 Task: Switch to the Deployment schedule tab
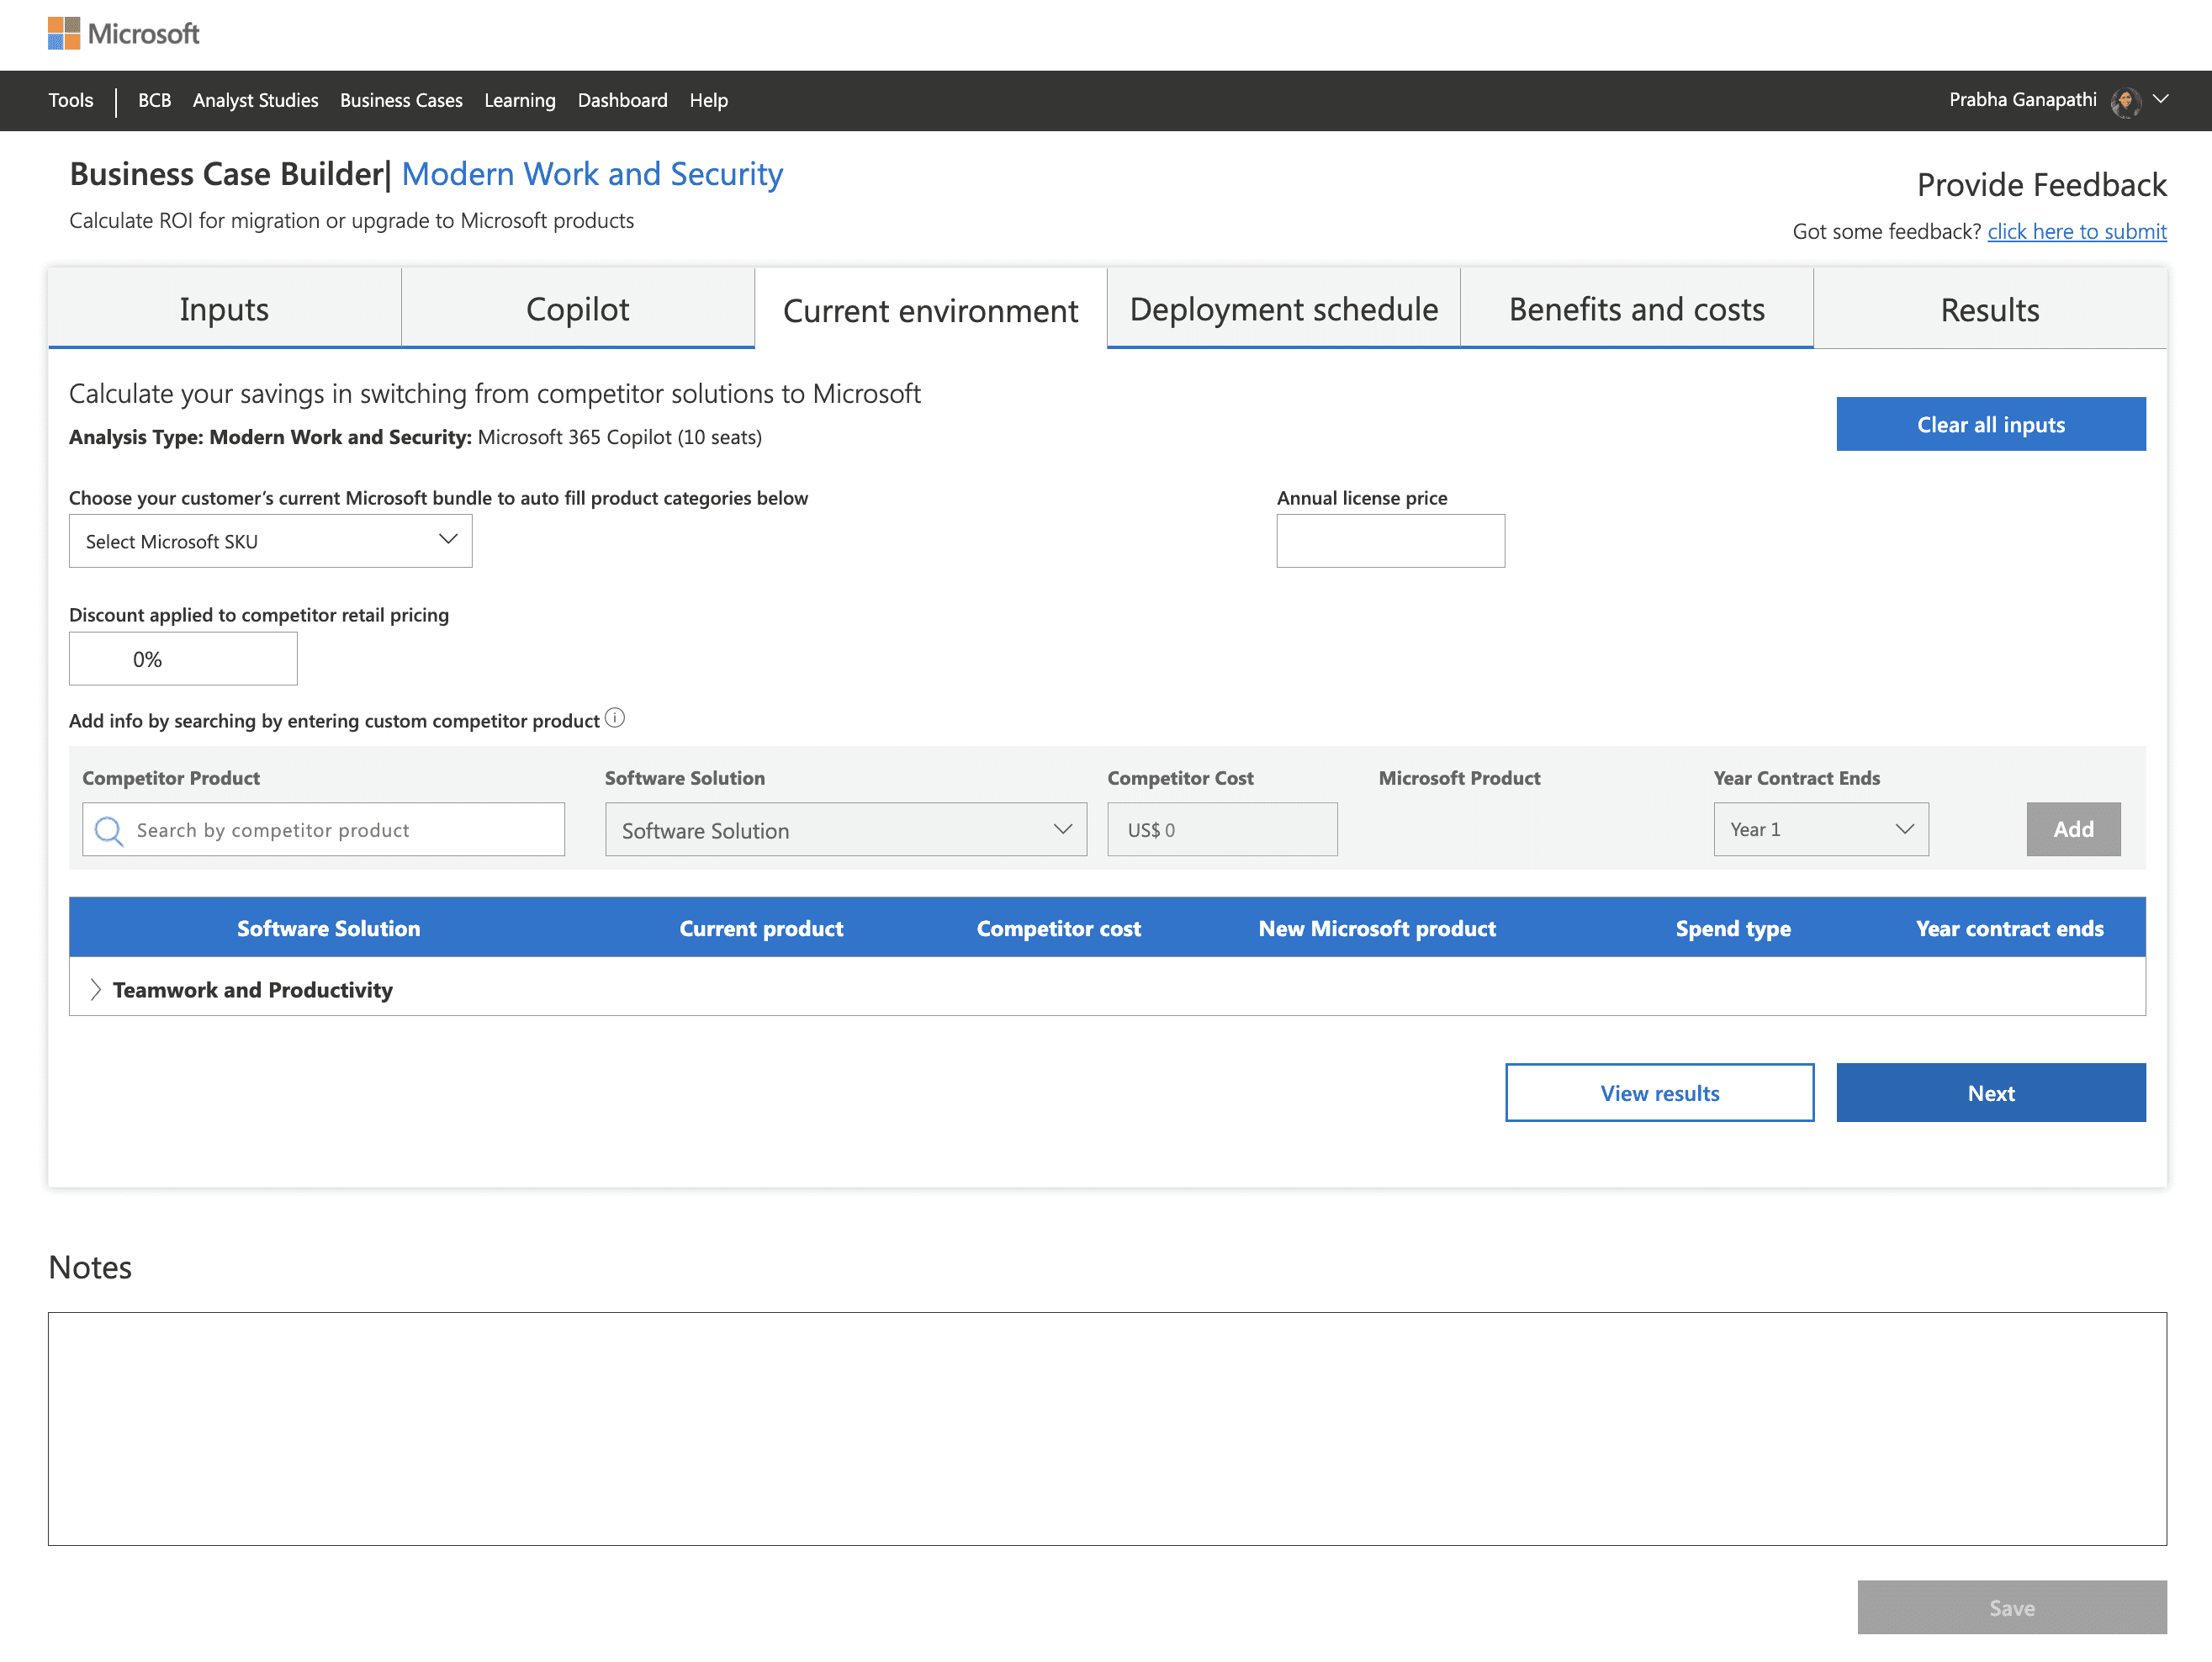point(1283,309)
